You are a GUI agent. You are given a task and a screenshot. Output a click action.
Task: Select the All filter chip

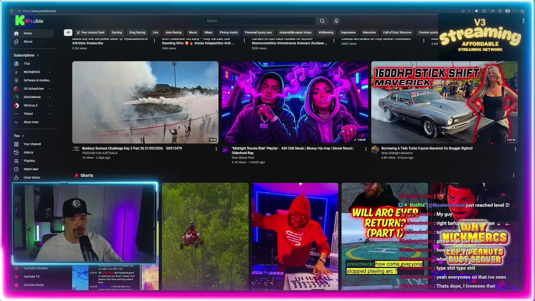click(68, 33)
